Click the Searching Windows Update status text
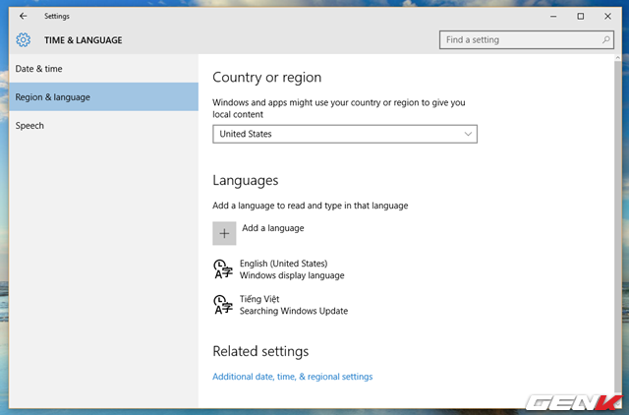Screen dimensions: 629x415 click(294, 311)
